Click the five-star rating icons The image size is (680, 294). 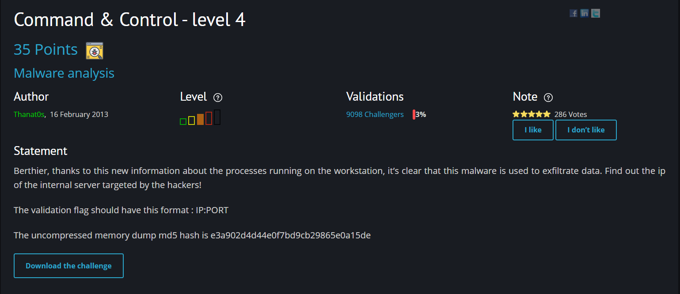[532, 114]
